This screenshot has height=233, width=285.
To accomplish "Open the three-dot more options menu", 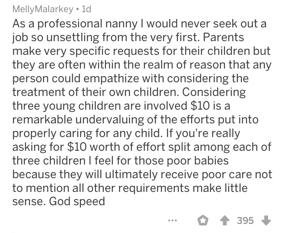I will (172, 220).
